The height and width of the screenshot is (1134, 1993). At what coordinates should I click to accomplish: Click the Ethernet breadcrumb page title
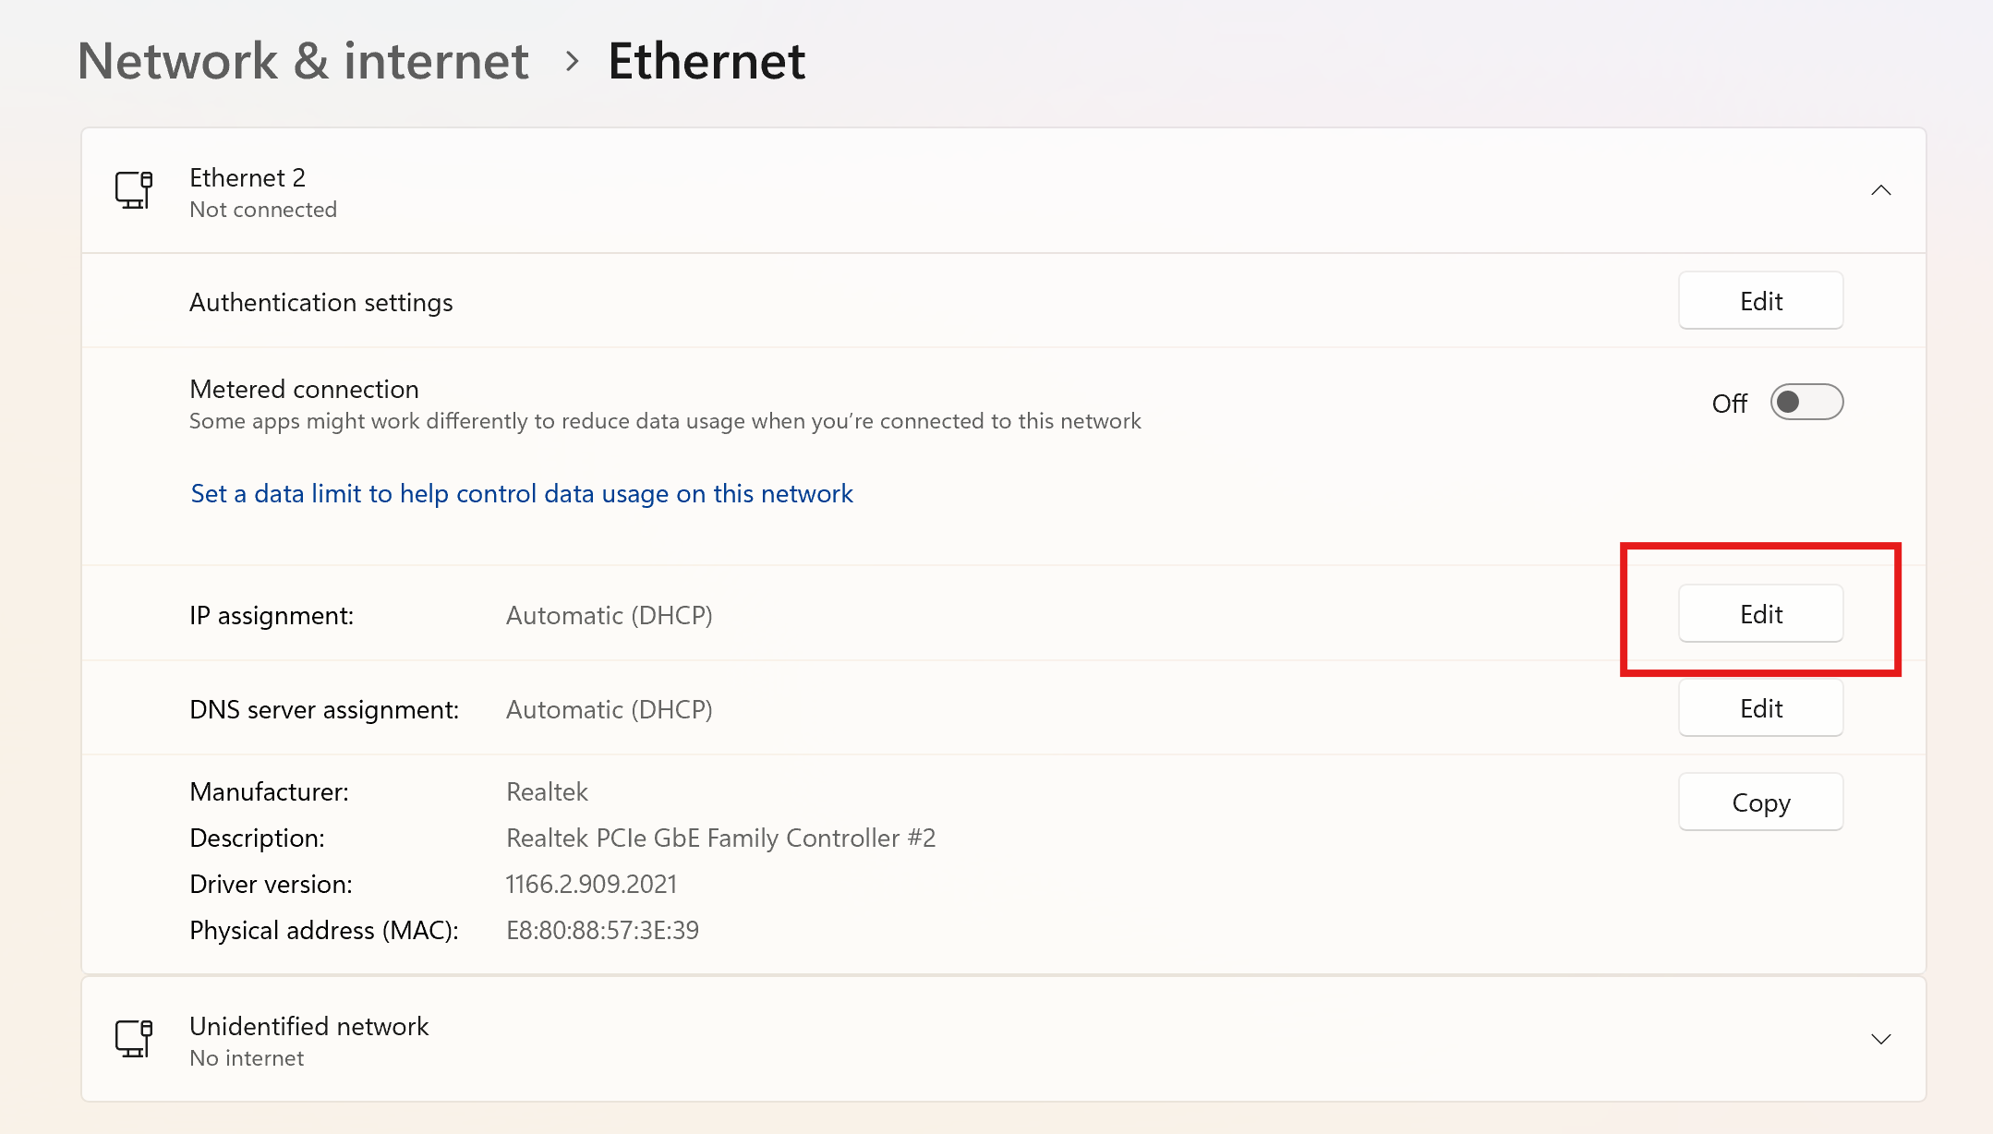(x=707, y=62)
